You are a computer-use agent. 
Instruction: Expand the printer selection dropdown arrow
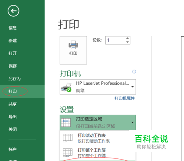pyautogui.click(x=132, y=87)
